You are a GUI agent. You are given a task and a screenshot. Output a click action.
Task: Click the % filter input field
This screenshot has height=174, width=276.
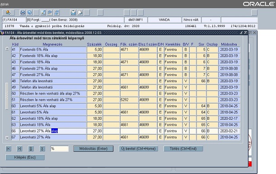tap(60, 149)
